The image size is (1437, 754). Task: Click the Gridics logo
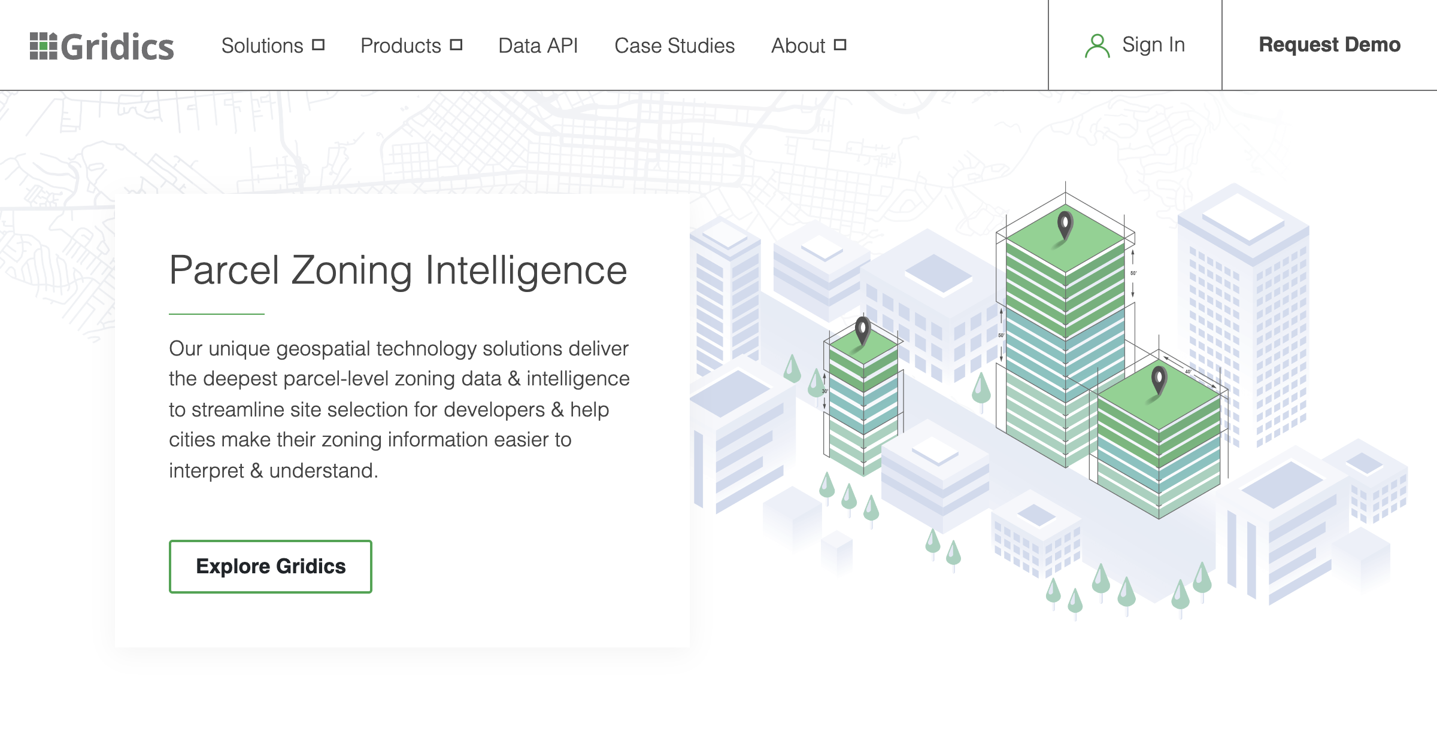click(102, 46)
